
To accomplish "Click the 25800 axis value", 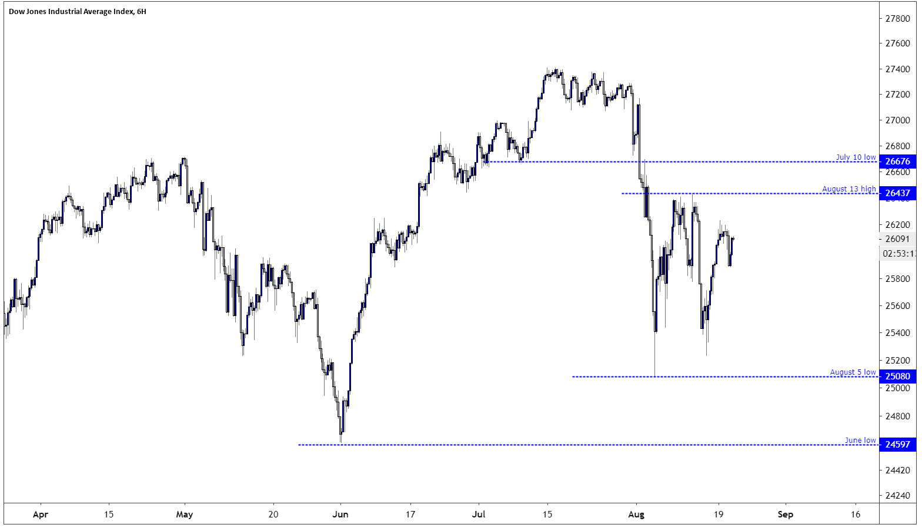I will coord(897,278).
